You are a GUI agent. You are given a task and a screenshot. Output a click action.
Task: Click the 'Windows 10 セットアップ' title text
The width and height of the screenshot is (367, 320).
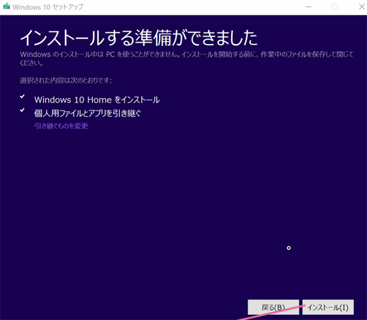point(48,7)
